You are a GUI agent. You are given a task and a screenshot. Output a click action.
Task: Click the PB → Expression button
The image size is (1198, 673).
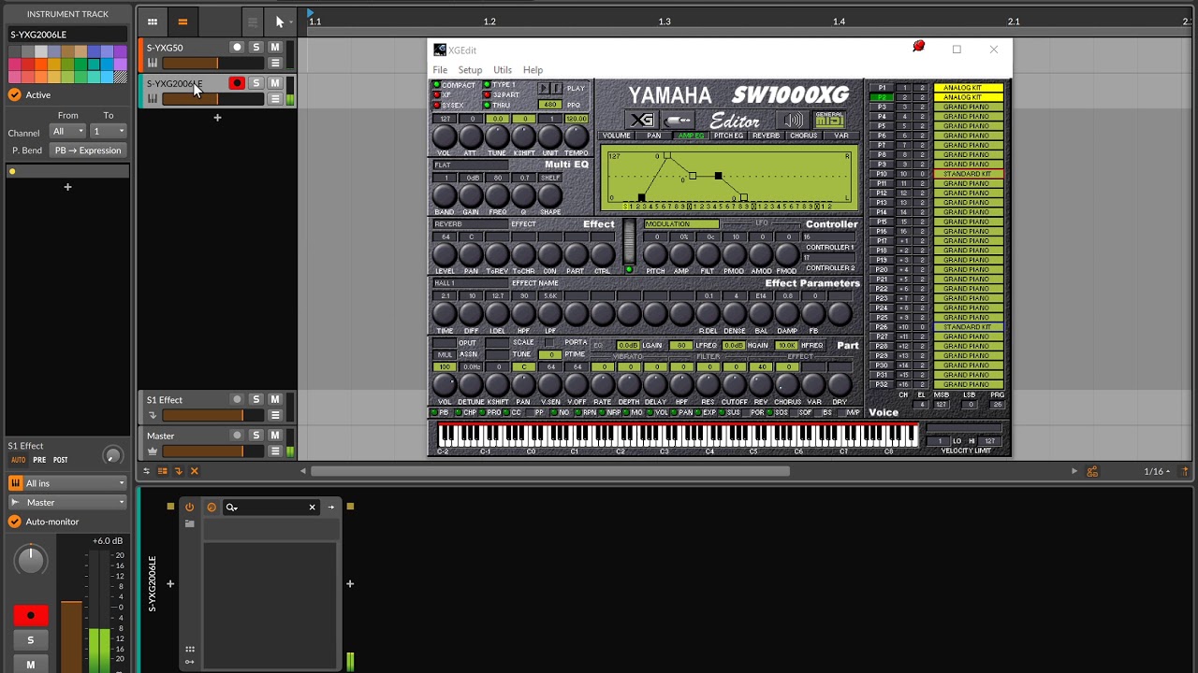[x=87, y=150]
